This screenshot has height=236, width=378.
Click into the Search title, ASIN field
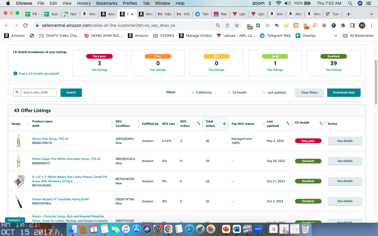39,92
